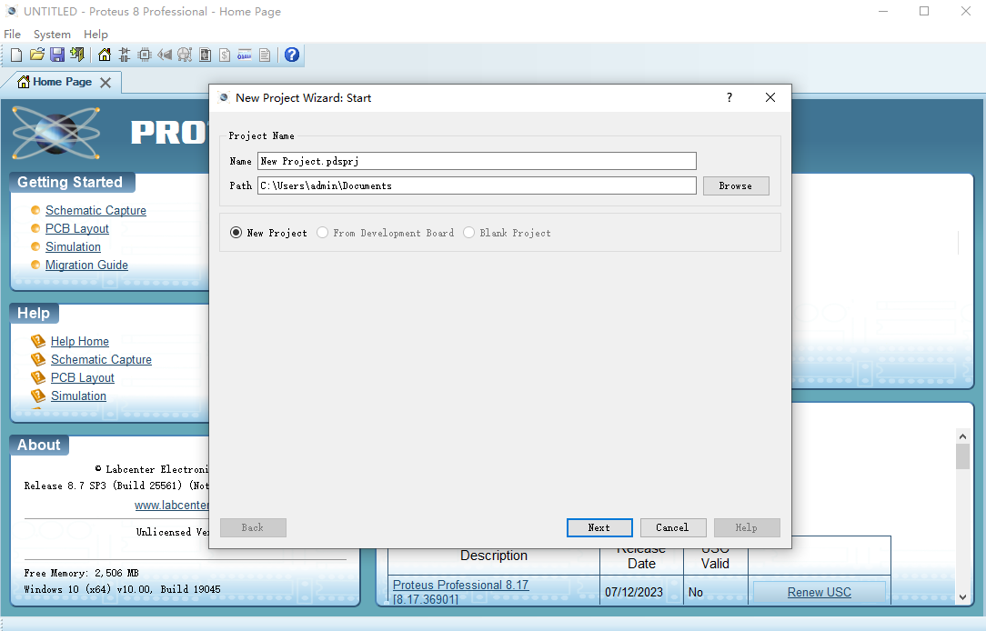Click the Save Project floppy icon
Image resolution: width=986 pixels, height=631 pixels.
[x=57, y=55]
